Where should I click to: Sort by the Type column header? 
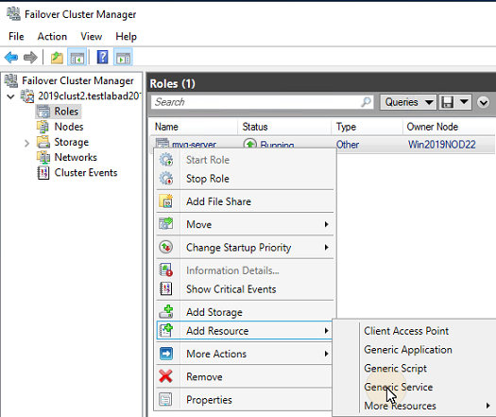(346, 127)
